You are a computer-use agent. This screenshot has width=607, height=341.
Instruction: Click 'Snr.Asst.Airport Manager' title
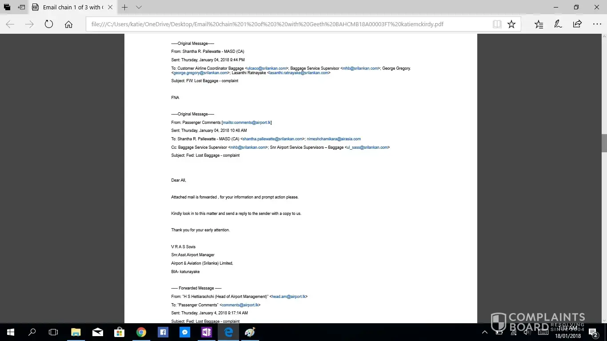click(193, 255)
